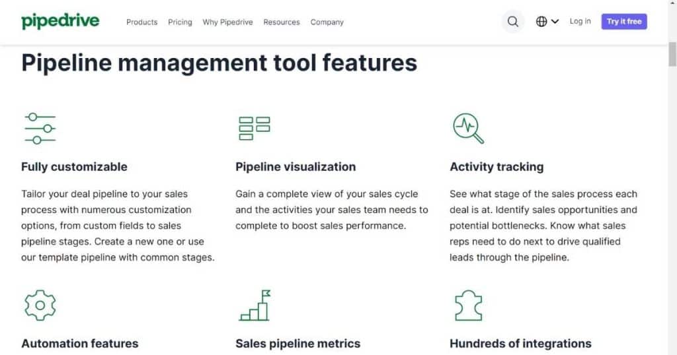Click the Pipedrive logo

(60, 21)
